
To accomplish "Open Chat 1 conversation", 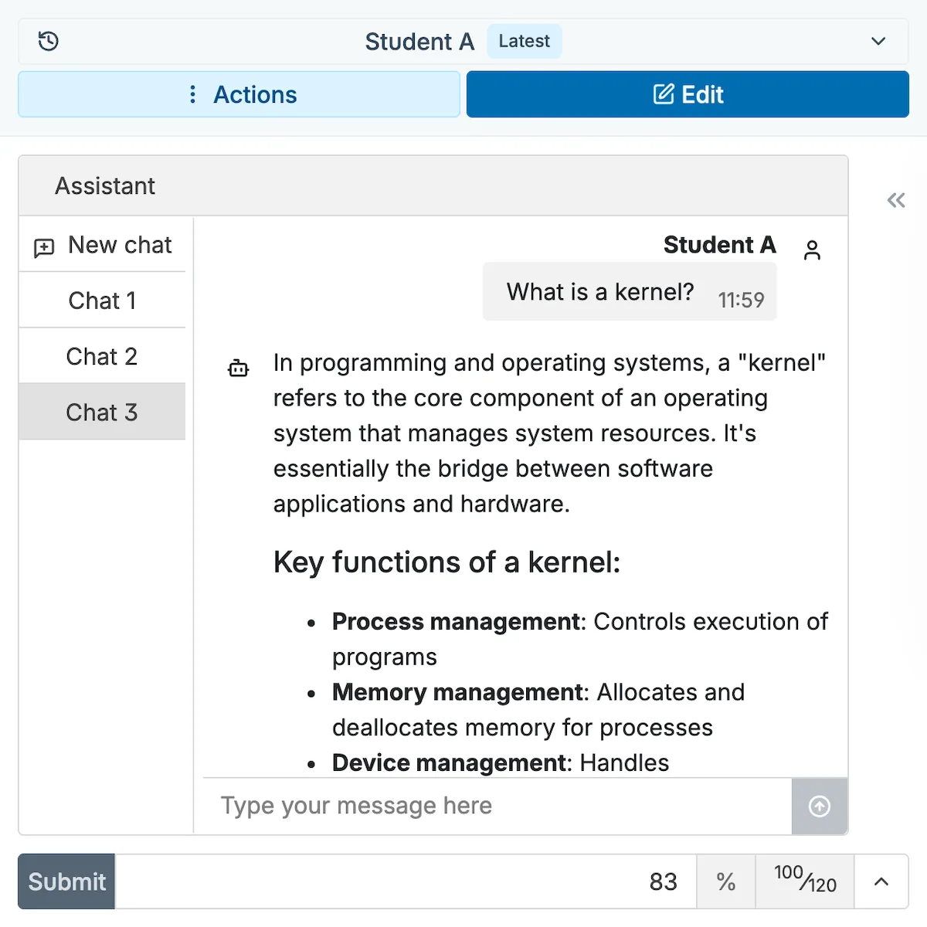I will (102, 301).
